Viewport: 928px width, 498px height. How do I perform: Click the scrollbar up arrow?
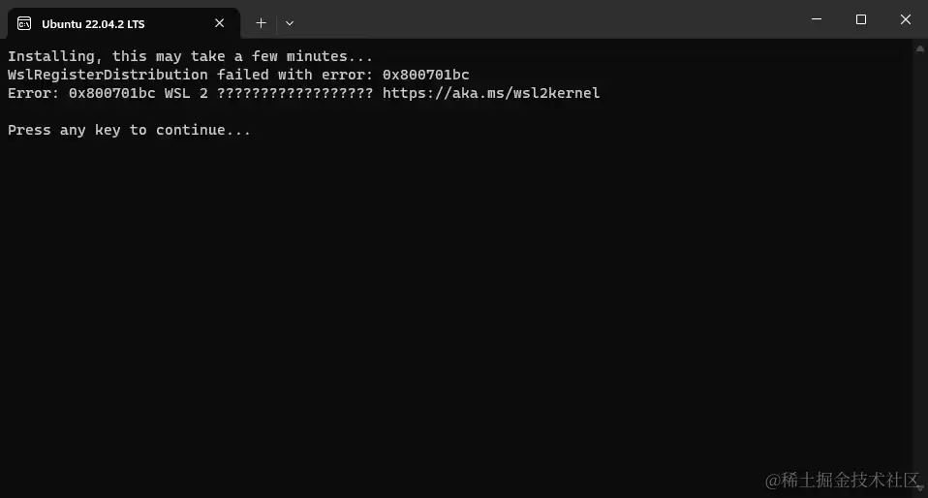pyautogui.click(x=919, y=49)
